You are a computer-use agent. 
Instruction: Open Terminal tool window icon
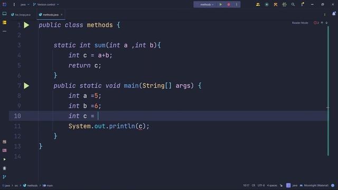[4, 150]
